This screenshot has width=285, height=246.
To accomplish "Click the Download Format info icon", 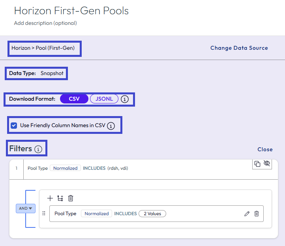I will [x=125, y=99].
